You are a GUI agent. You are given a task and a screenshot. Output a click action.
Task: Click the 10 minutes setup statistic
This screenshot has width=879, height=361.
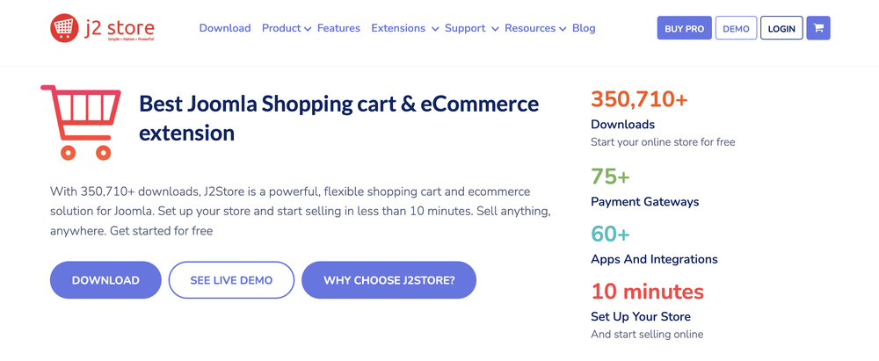click(647, 291)
